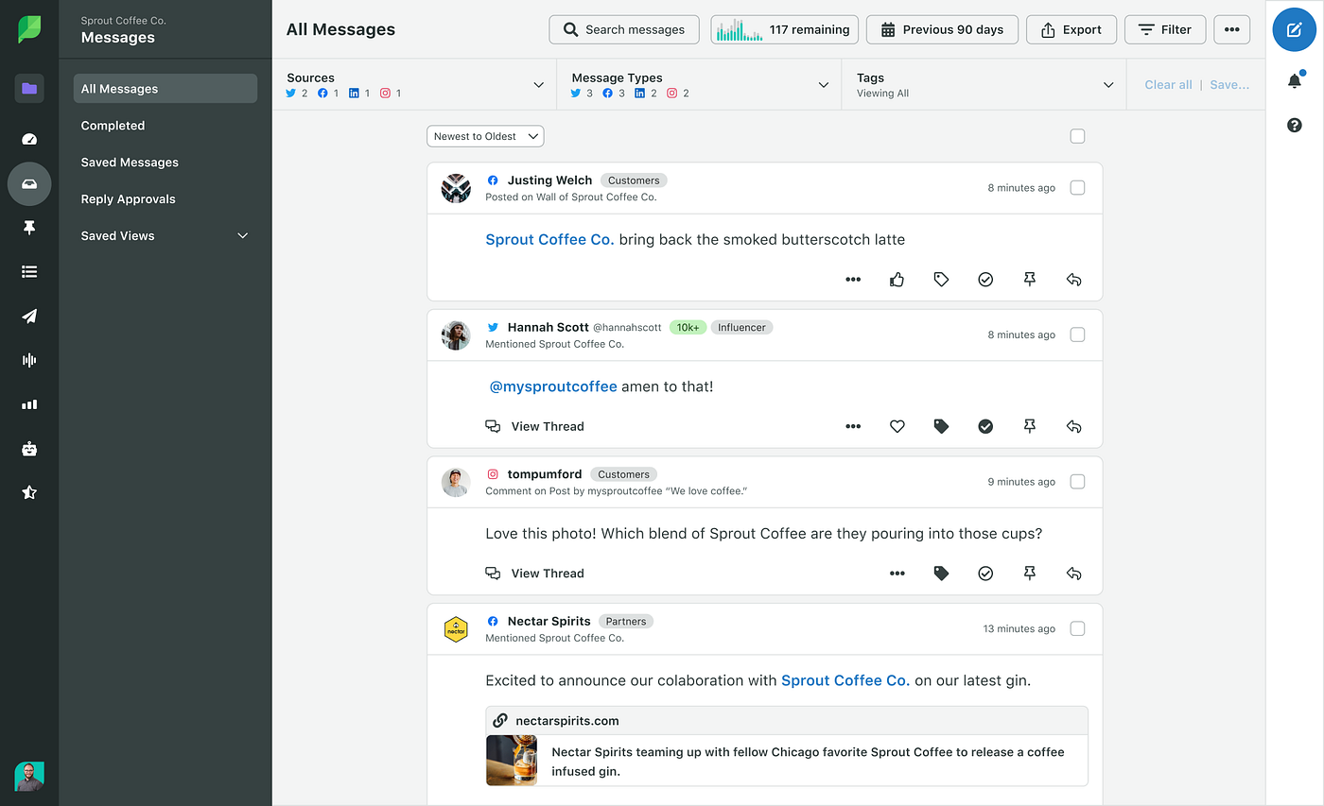Pin Justing Welch's message
The image size is (1324, 806).
tap(1030, 280)
